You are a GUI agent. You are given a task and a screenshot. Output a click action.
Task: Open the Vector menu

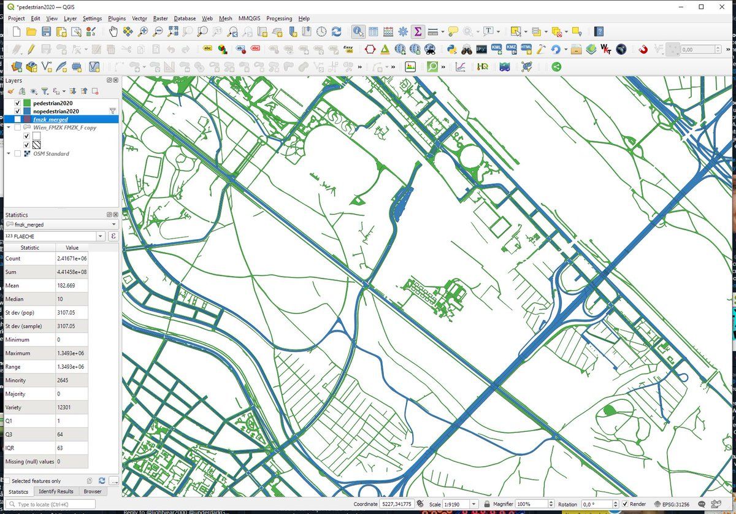tap(139, 18)
